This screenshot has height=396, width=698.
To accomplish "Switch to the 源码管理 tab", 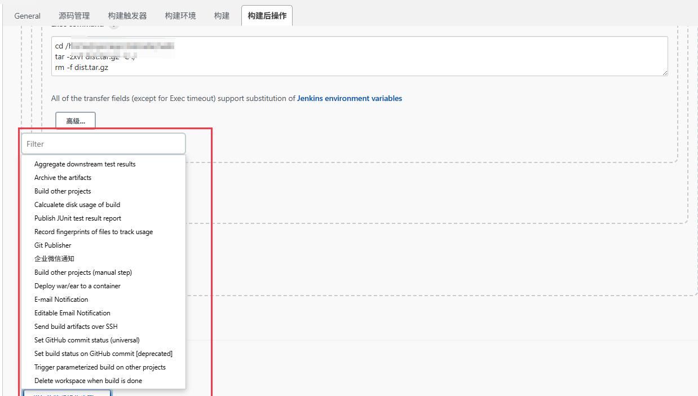I will (73, 16).
